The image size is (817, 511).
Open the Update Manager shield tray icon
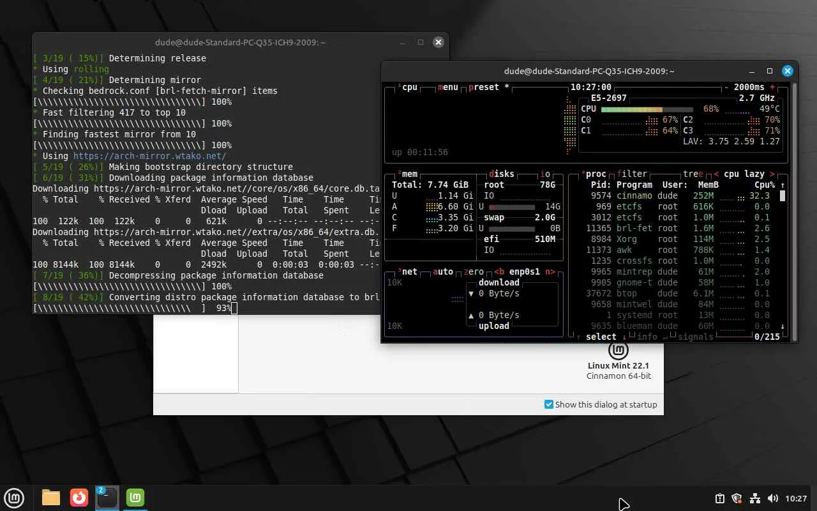click(737, 498)
